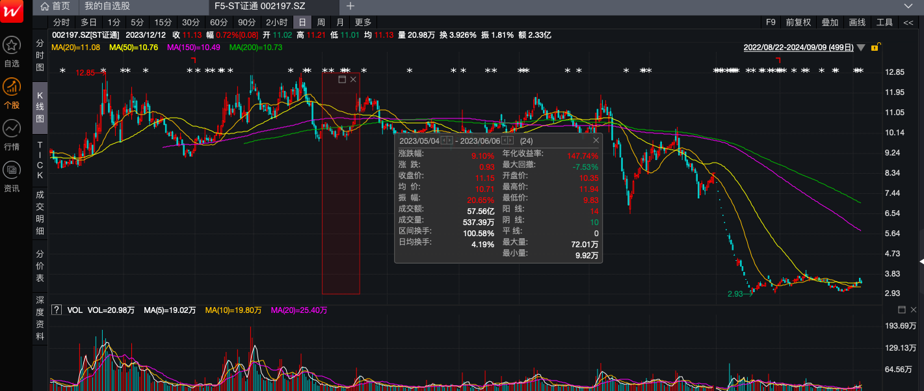Select the 90分 period
924x391 pixels.
coord(247,22)
